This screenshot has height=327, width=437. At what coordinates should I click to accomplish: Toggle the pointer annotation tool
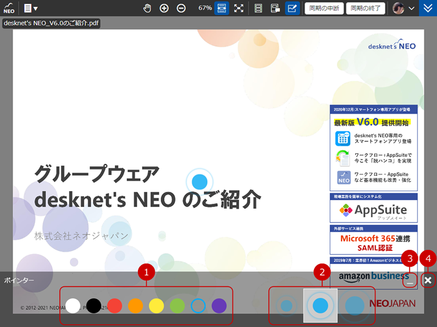292,8
